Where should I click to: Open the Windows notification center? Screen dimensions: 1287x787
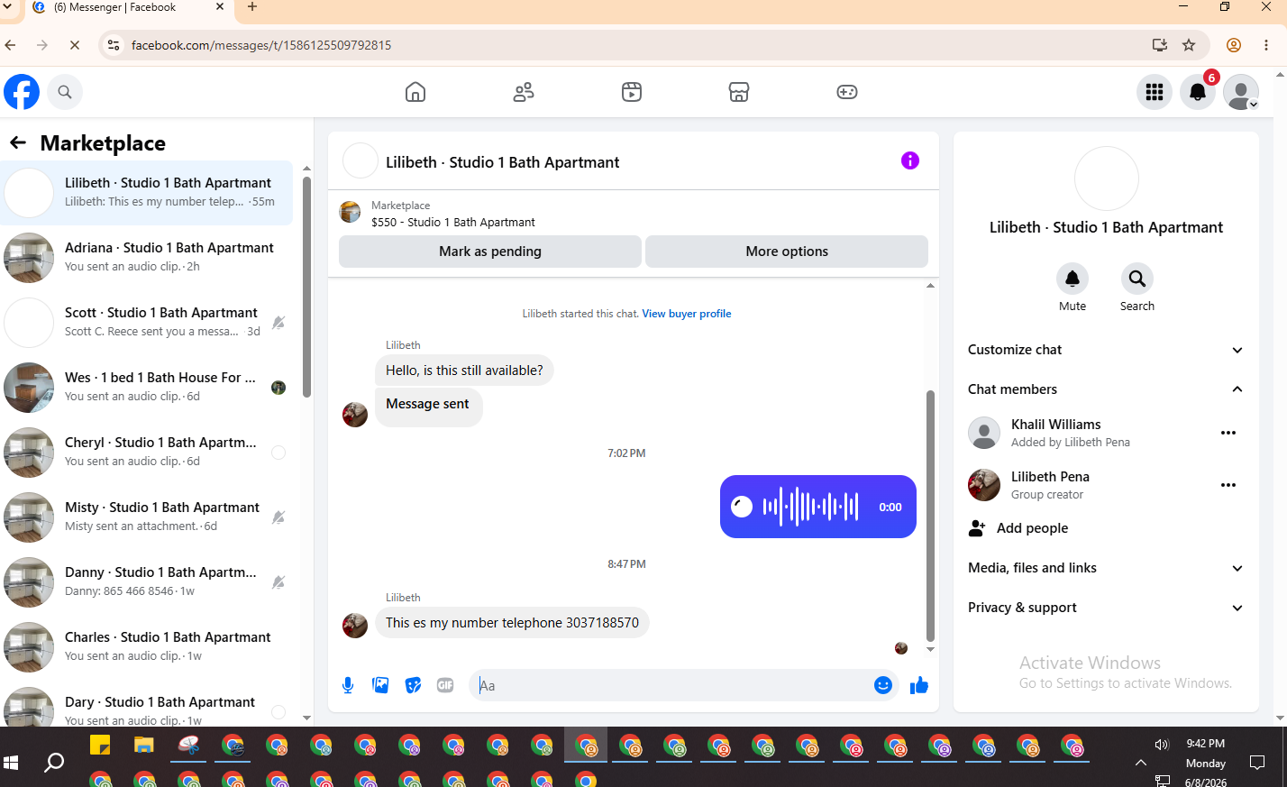1257,763
